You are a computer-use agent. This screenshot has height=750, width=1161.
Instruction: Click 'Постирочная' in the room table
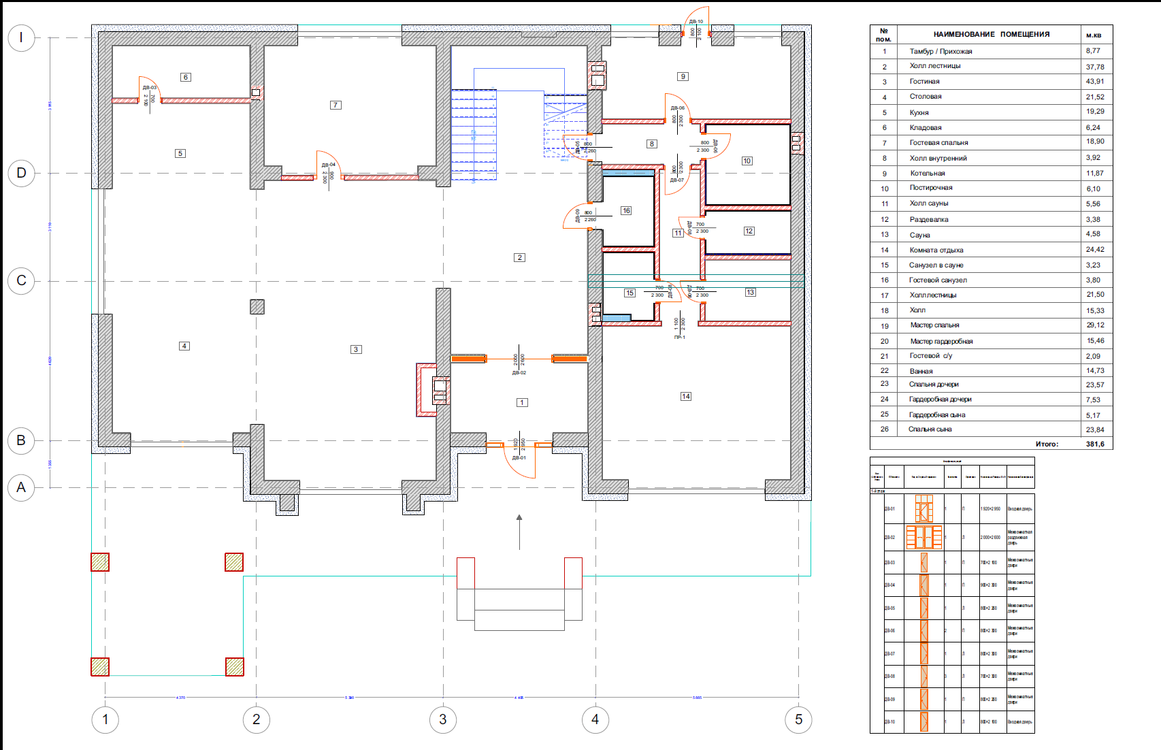(931, 187)
